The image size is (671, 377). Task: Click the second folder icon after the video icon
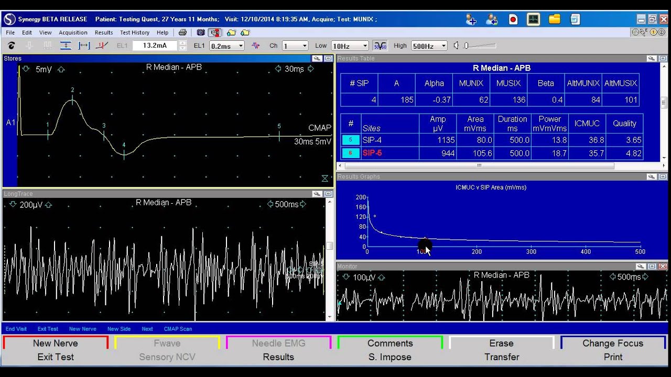click(x=245, y=32)
